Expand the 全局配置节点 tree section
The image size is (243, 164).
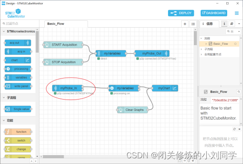coord(201,54)
